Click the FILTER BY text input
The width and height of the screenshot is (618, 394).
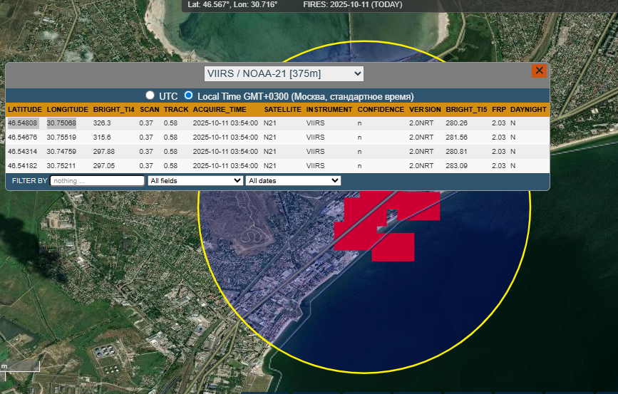tap(97, 181)
